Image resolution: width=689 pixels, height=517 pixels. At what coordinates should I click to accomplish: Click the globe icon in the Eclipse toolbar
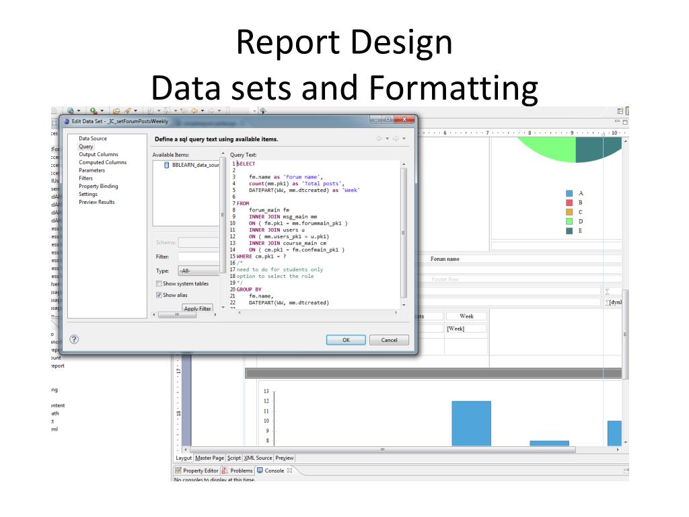[70, 111]
